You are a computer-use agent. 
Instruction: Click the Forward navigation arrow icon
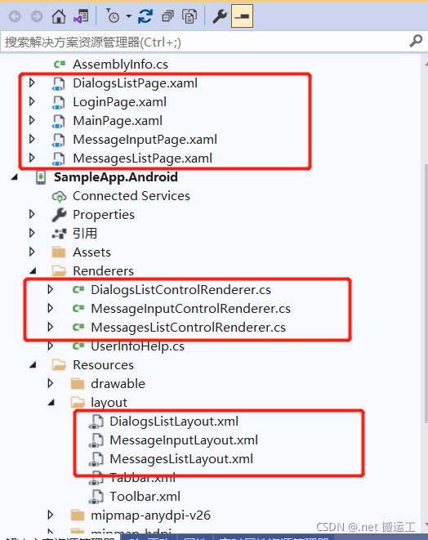point(37,16)
